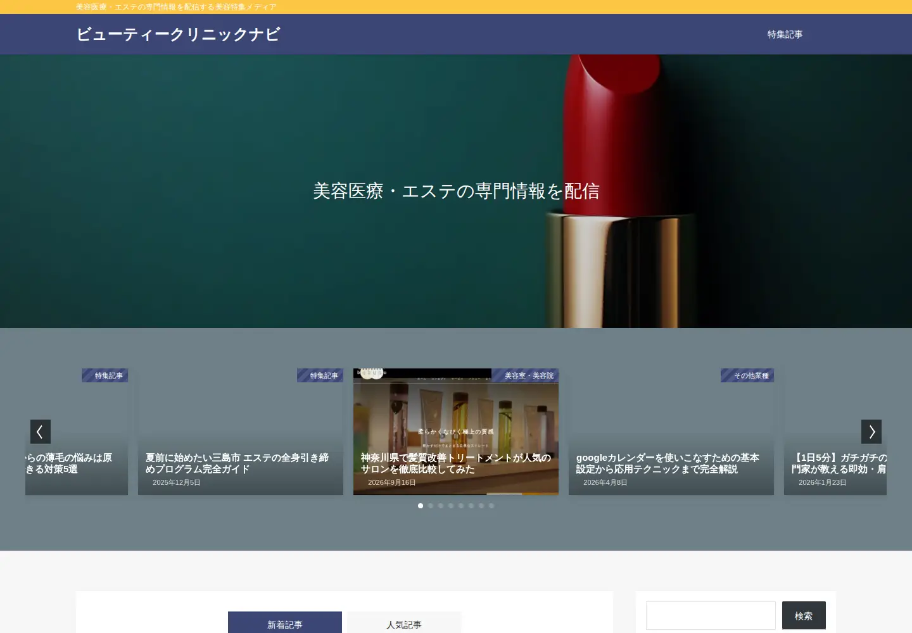Open the 特集記事 navigation menu item
Viewport: 912px width, 633px height.
click(785, 34)
